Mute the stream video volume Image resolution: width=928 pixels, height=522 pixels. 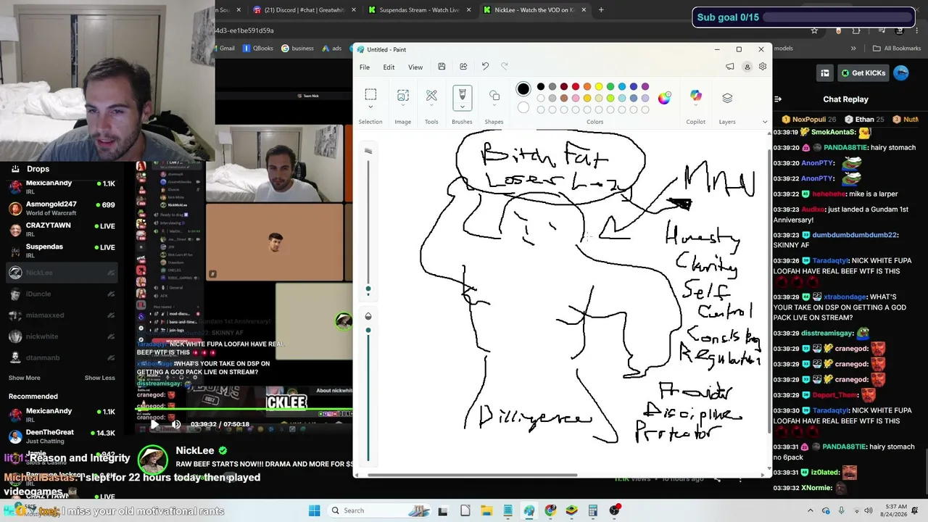coord(175,425)
